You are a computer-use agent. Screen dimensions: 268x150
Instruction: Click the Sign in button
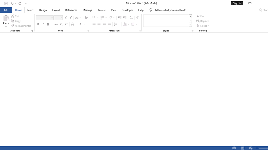237,3
